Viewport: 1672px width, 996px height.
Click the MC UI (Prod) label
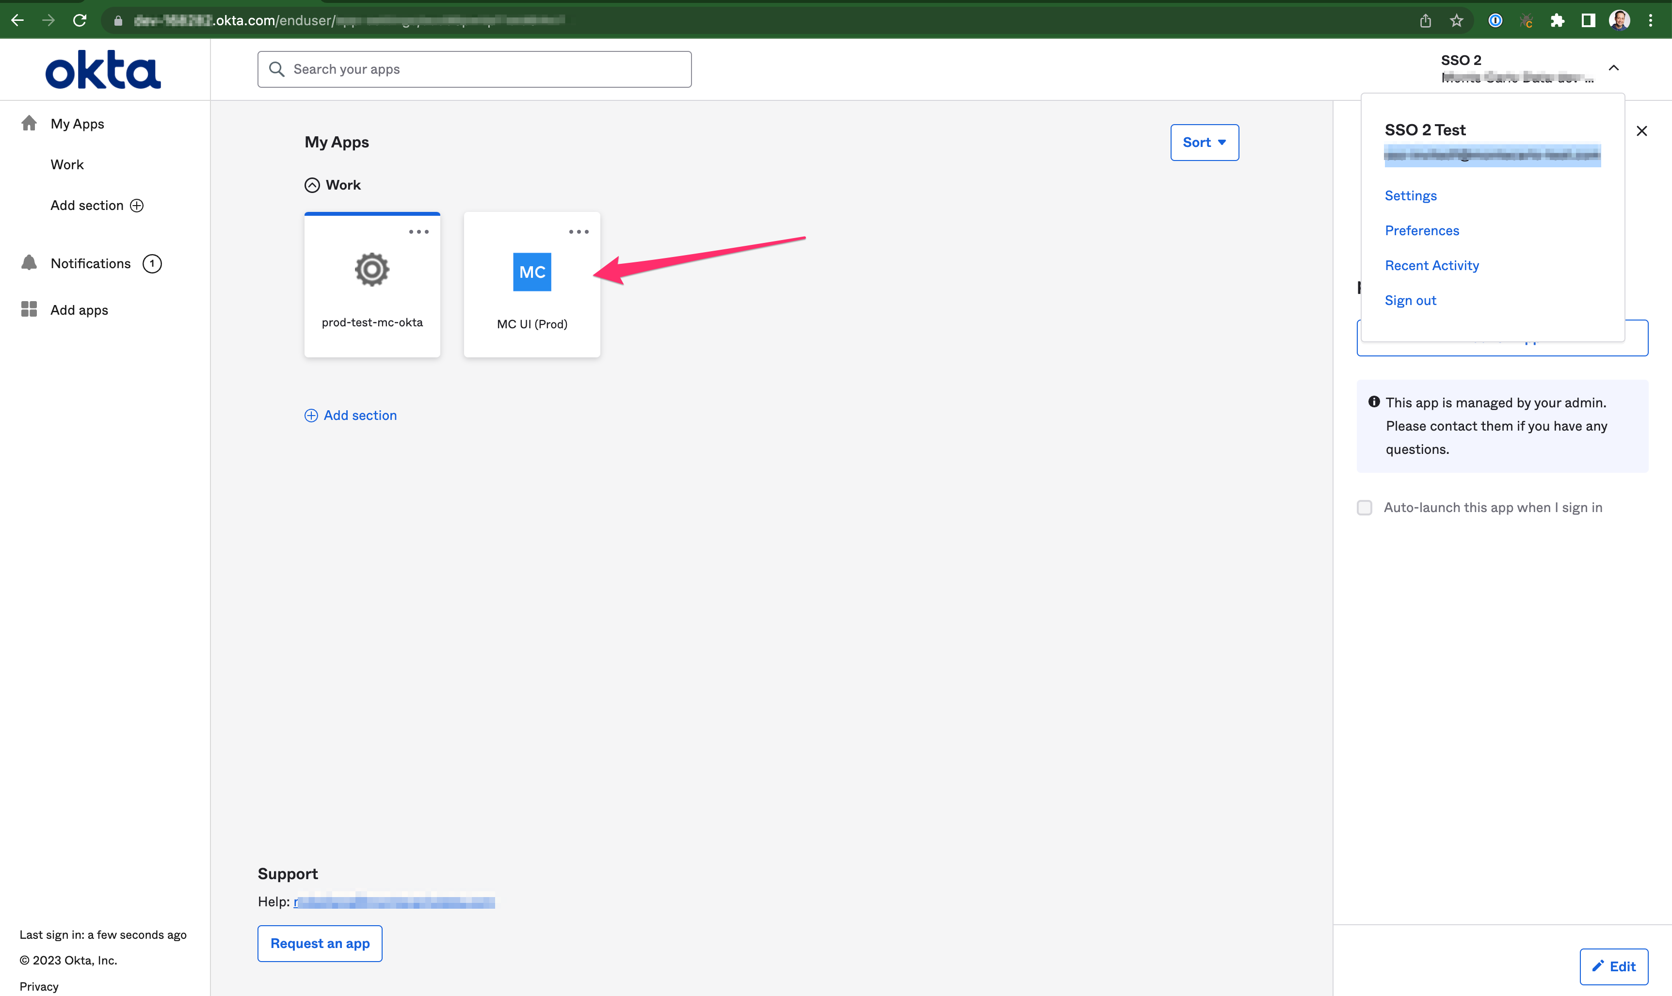point(532,324)
